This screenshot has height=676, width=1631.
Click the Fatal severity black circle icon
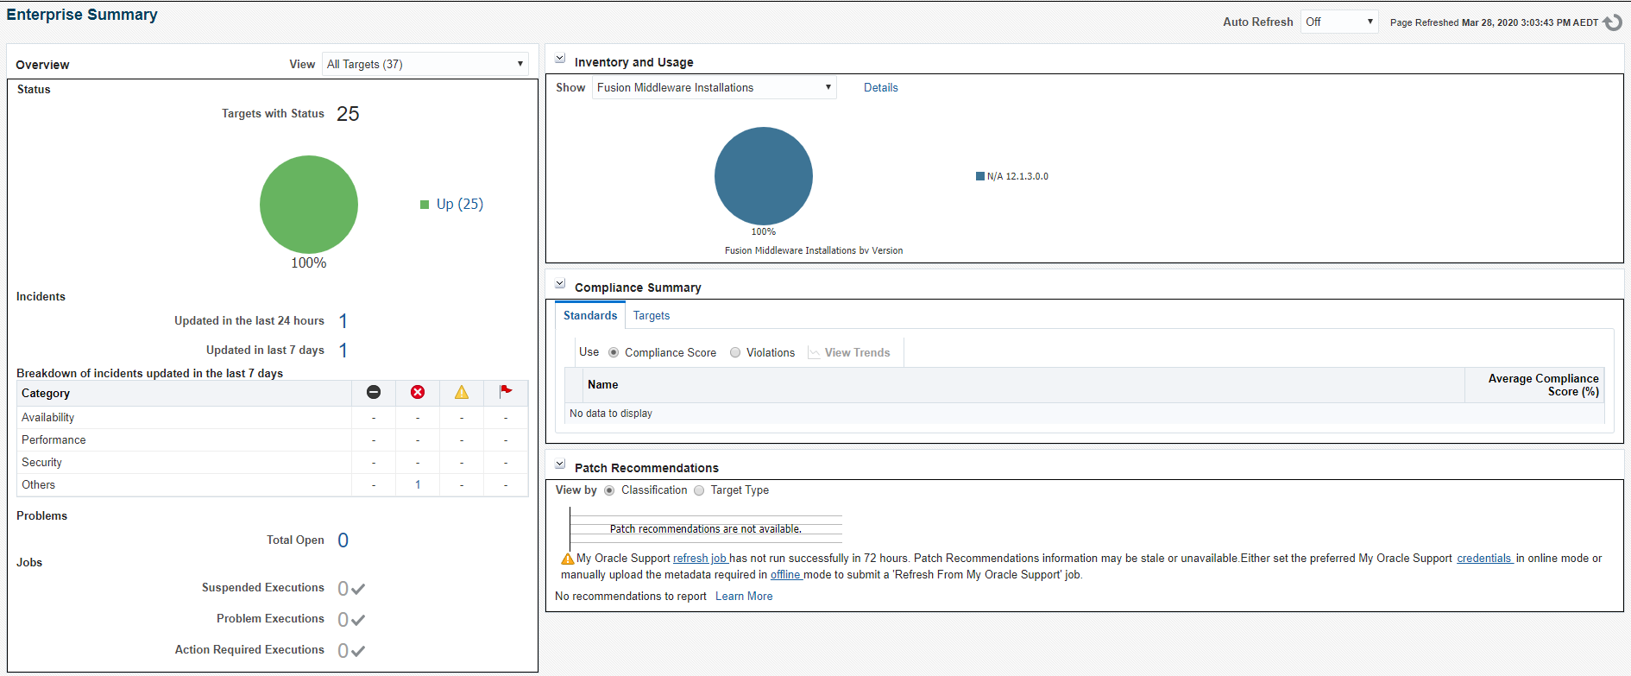click(x=374, y=392)
